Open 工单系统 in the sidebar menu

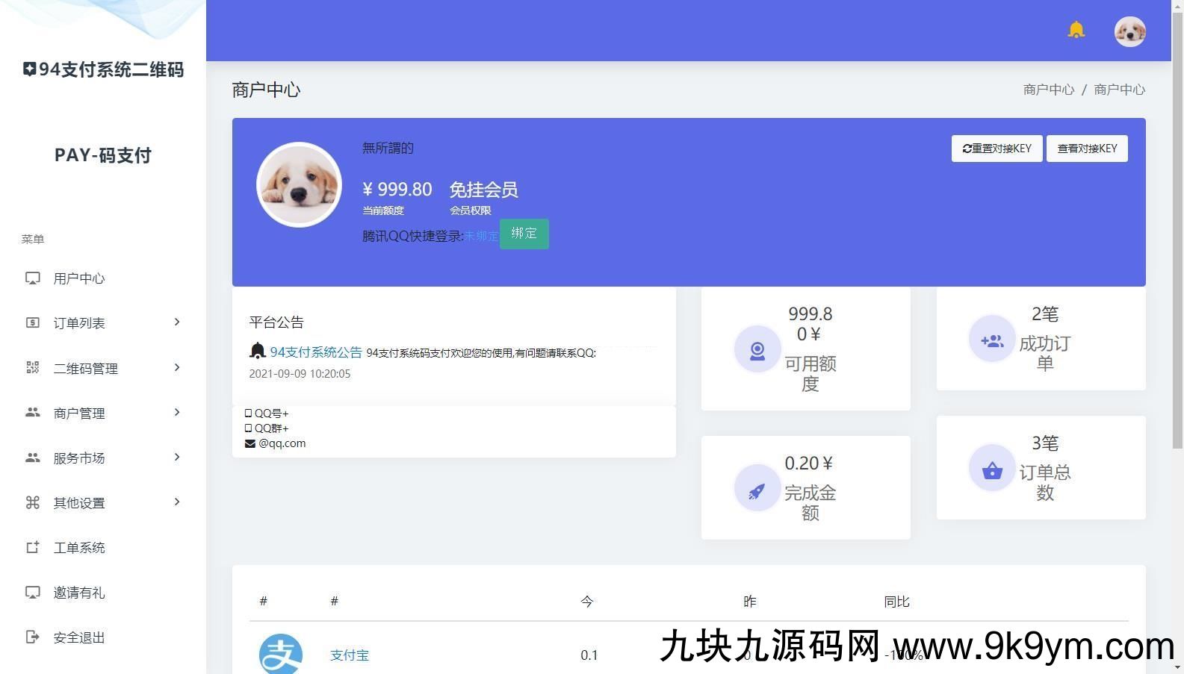pos(79,548)
